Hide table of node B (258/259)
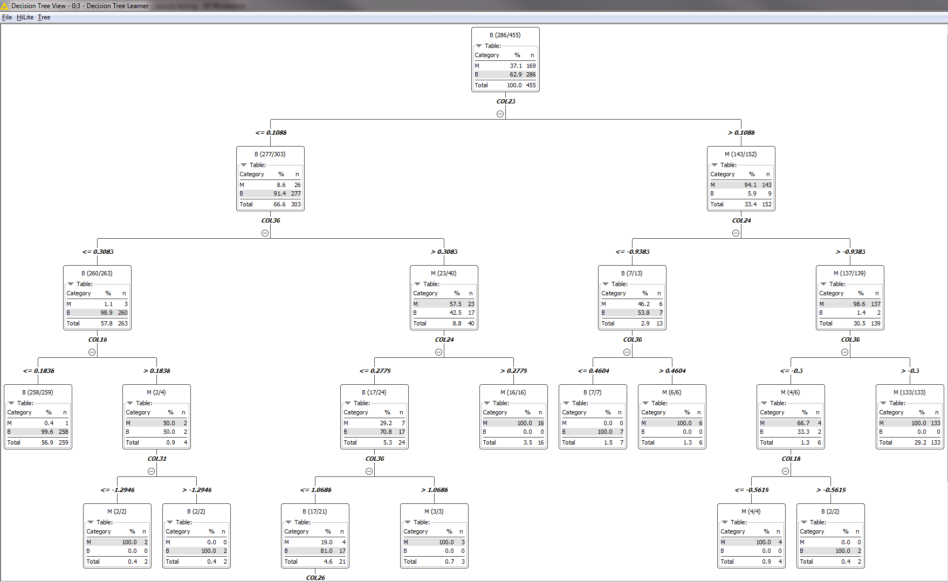This screenshot has width=948, height=582. point(11,403)
